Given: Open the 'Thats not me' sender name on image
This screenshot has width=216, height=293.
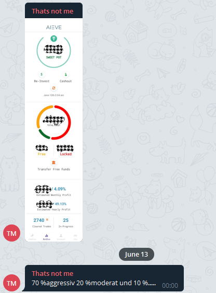Looking at the screenshot, I should (52, 11).
